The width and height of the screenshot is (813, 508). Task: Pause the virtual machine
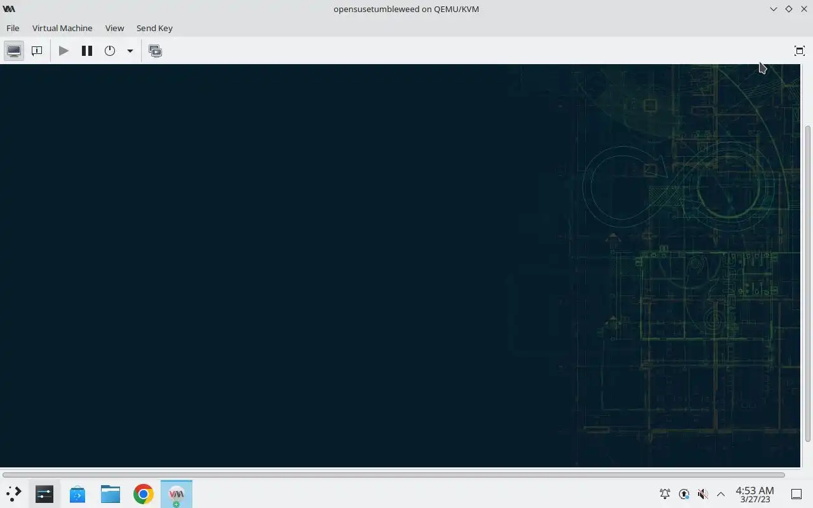pyautogui.click(x=87, y=51)
